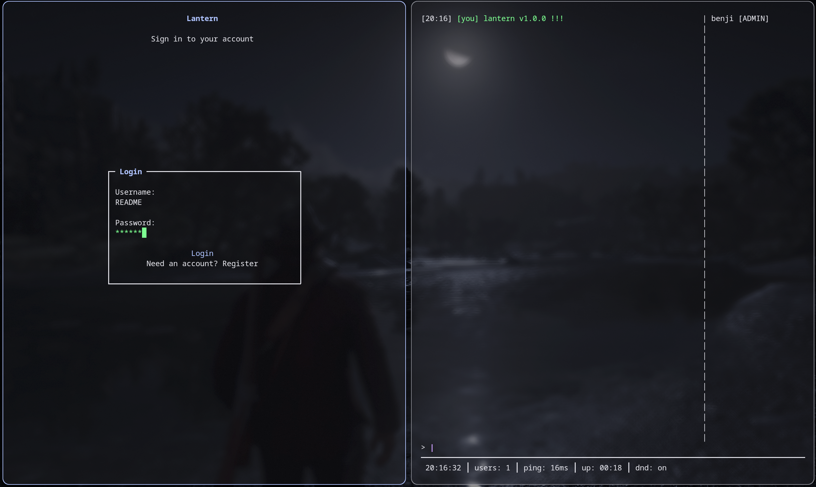The width and height of the screenshot is (816, 487).
Task: Click the Login panel header label
Action: point(131,171)
